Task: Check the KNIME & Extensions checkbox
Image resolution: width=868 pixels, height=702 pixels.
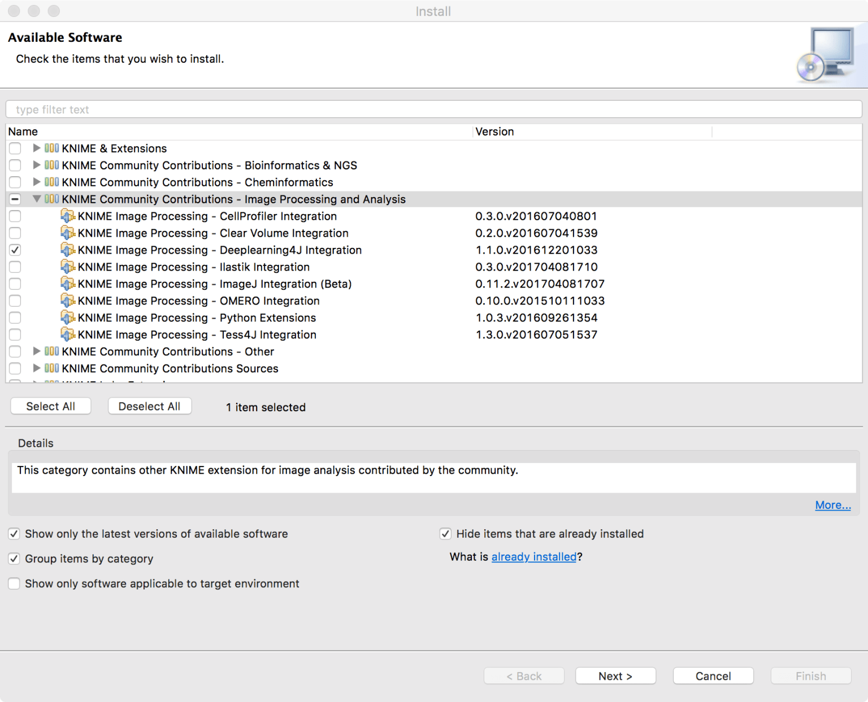Action: 15,148
